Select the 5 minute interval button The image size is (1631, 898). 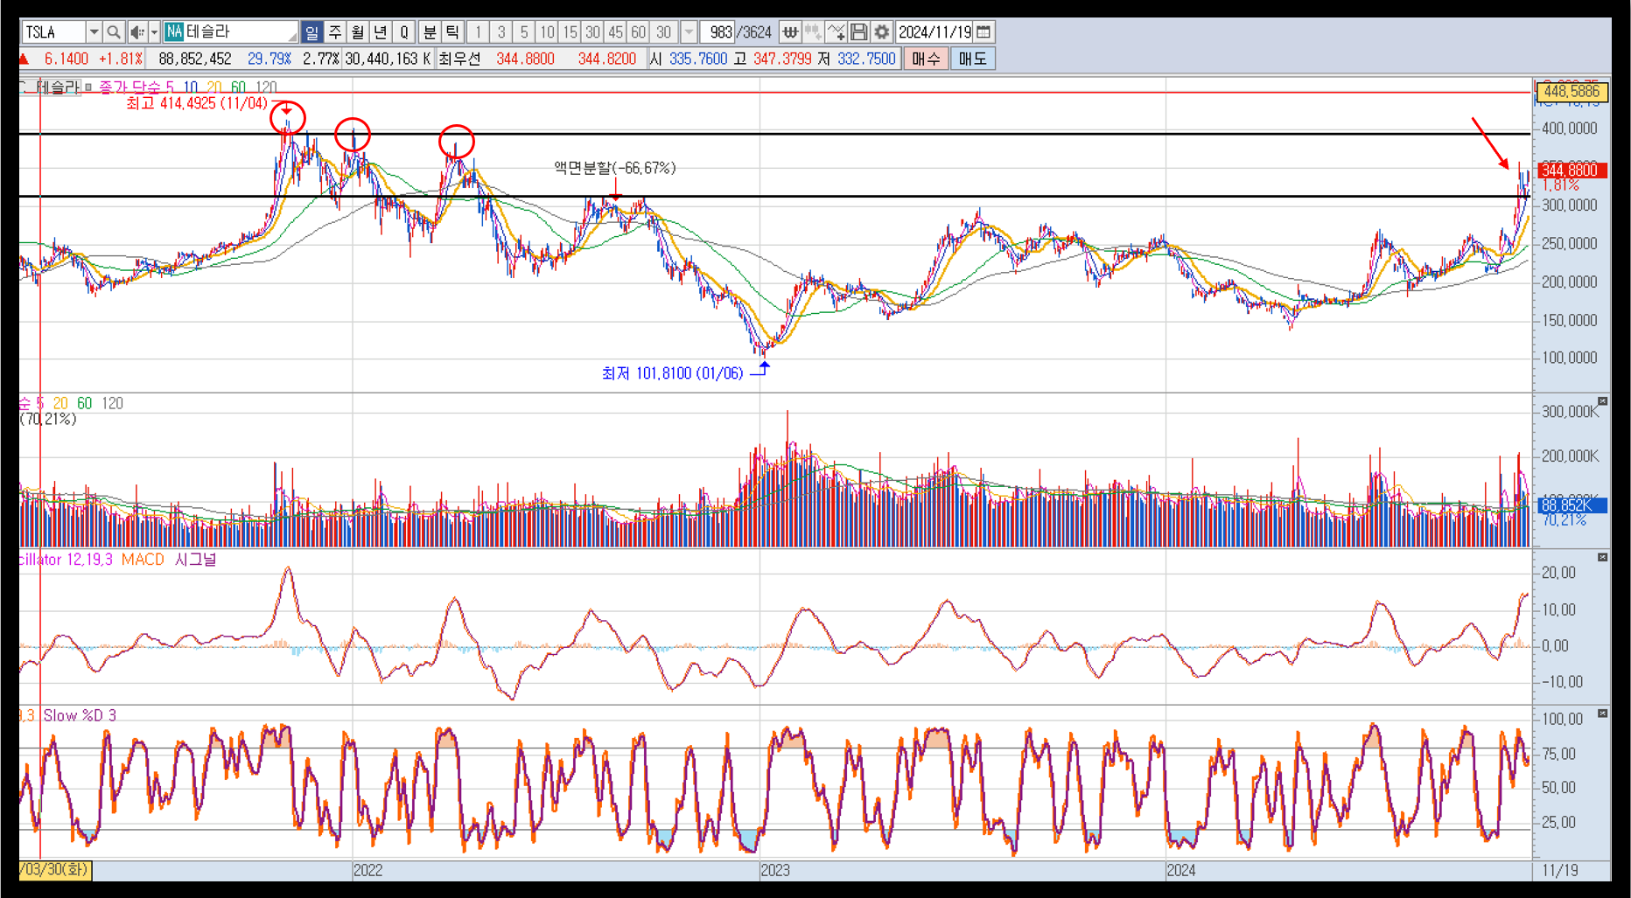coord(523,32)
